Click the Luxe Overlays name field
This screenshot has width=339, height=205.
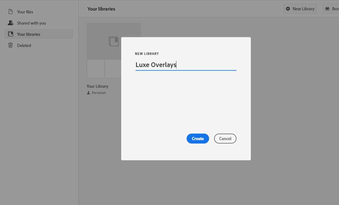[x=186, y=65]
